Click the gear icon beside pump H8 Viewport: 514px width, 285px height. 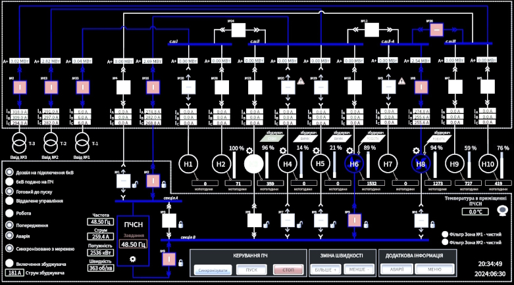[416, 150]
